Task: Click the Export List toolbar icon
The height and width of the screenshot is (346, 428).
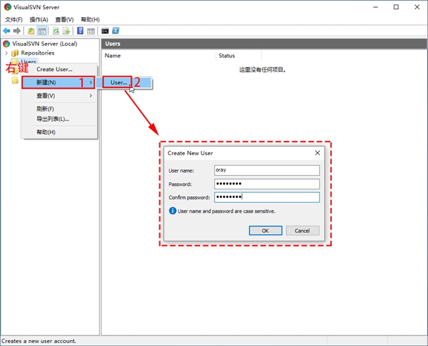Action: (x=67, y=31)
